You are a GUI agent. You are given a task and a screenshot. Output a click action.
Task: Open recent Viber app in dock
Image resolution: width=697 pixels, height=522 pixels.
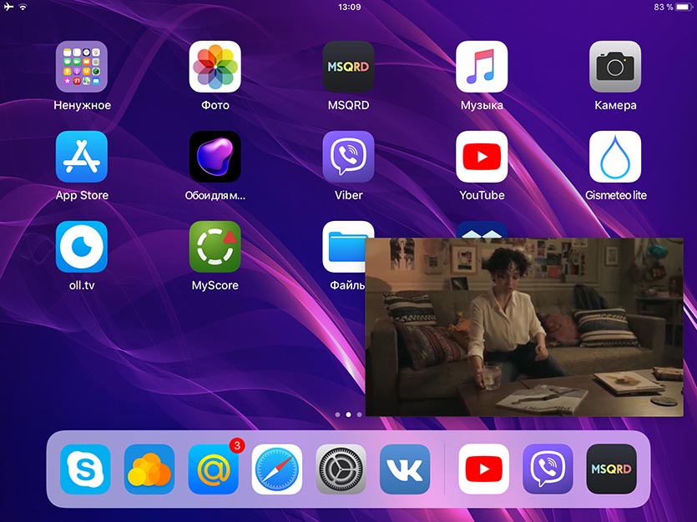(548, 469)
